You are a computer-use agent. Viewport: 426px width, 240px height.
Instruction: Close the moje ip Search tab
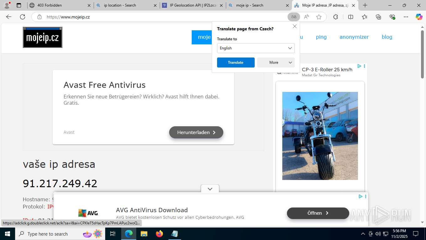[x=287, y=5]
